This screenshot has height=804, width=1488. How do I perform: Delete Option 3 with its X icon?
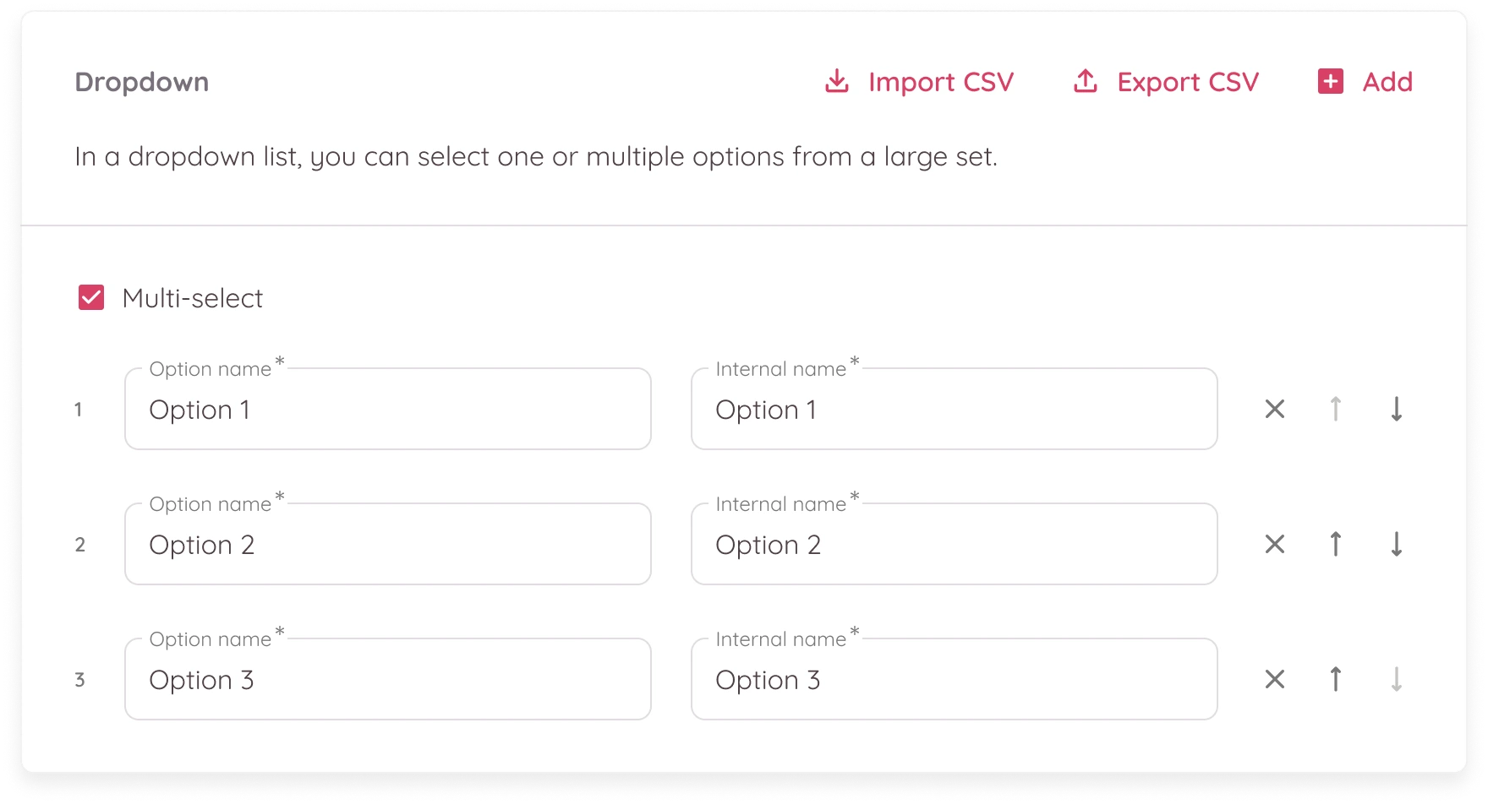tap(1275, 680)
